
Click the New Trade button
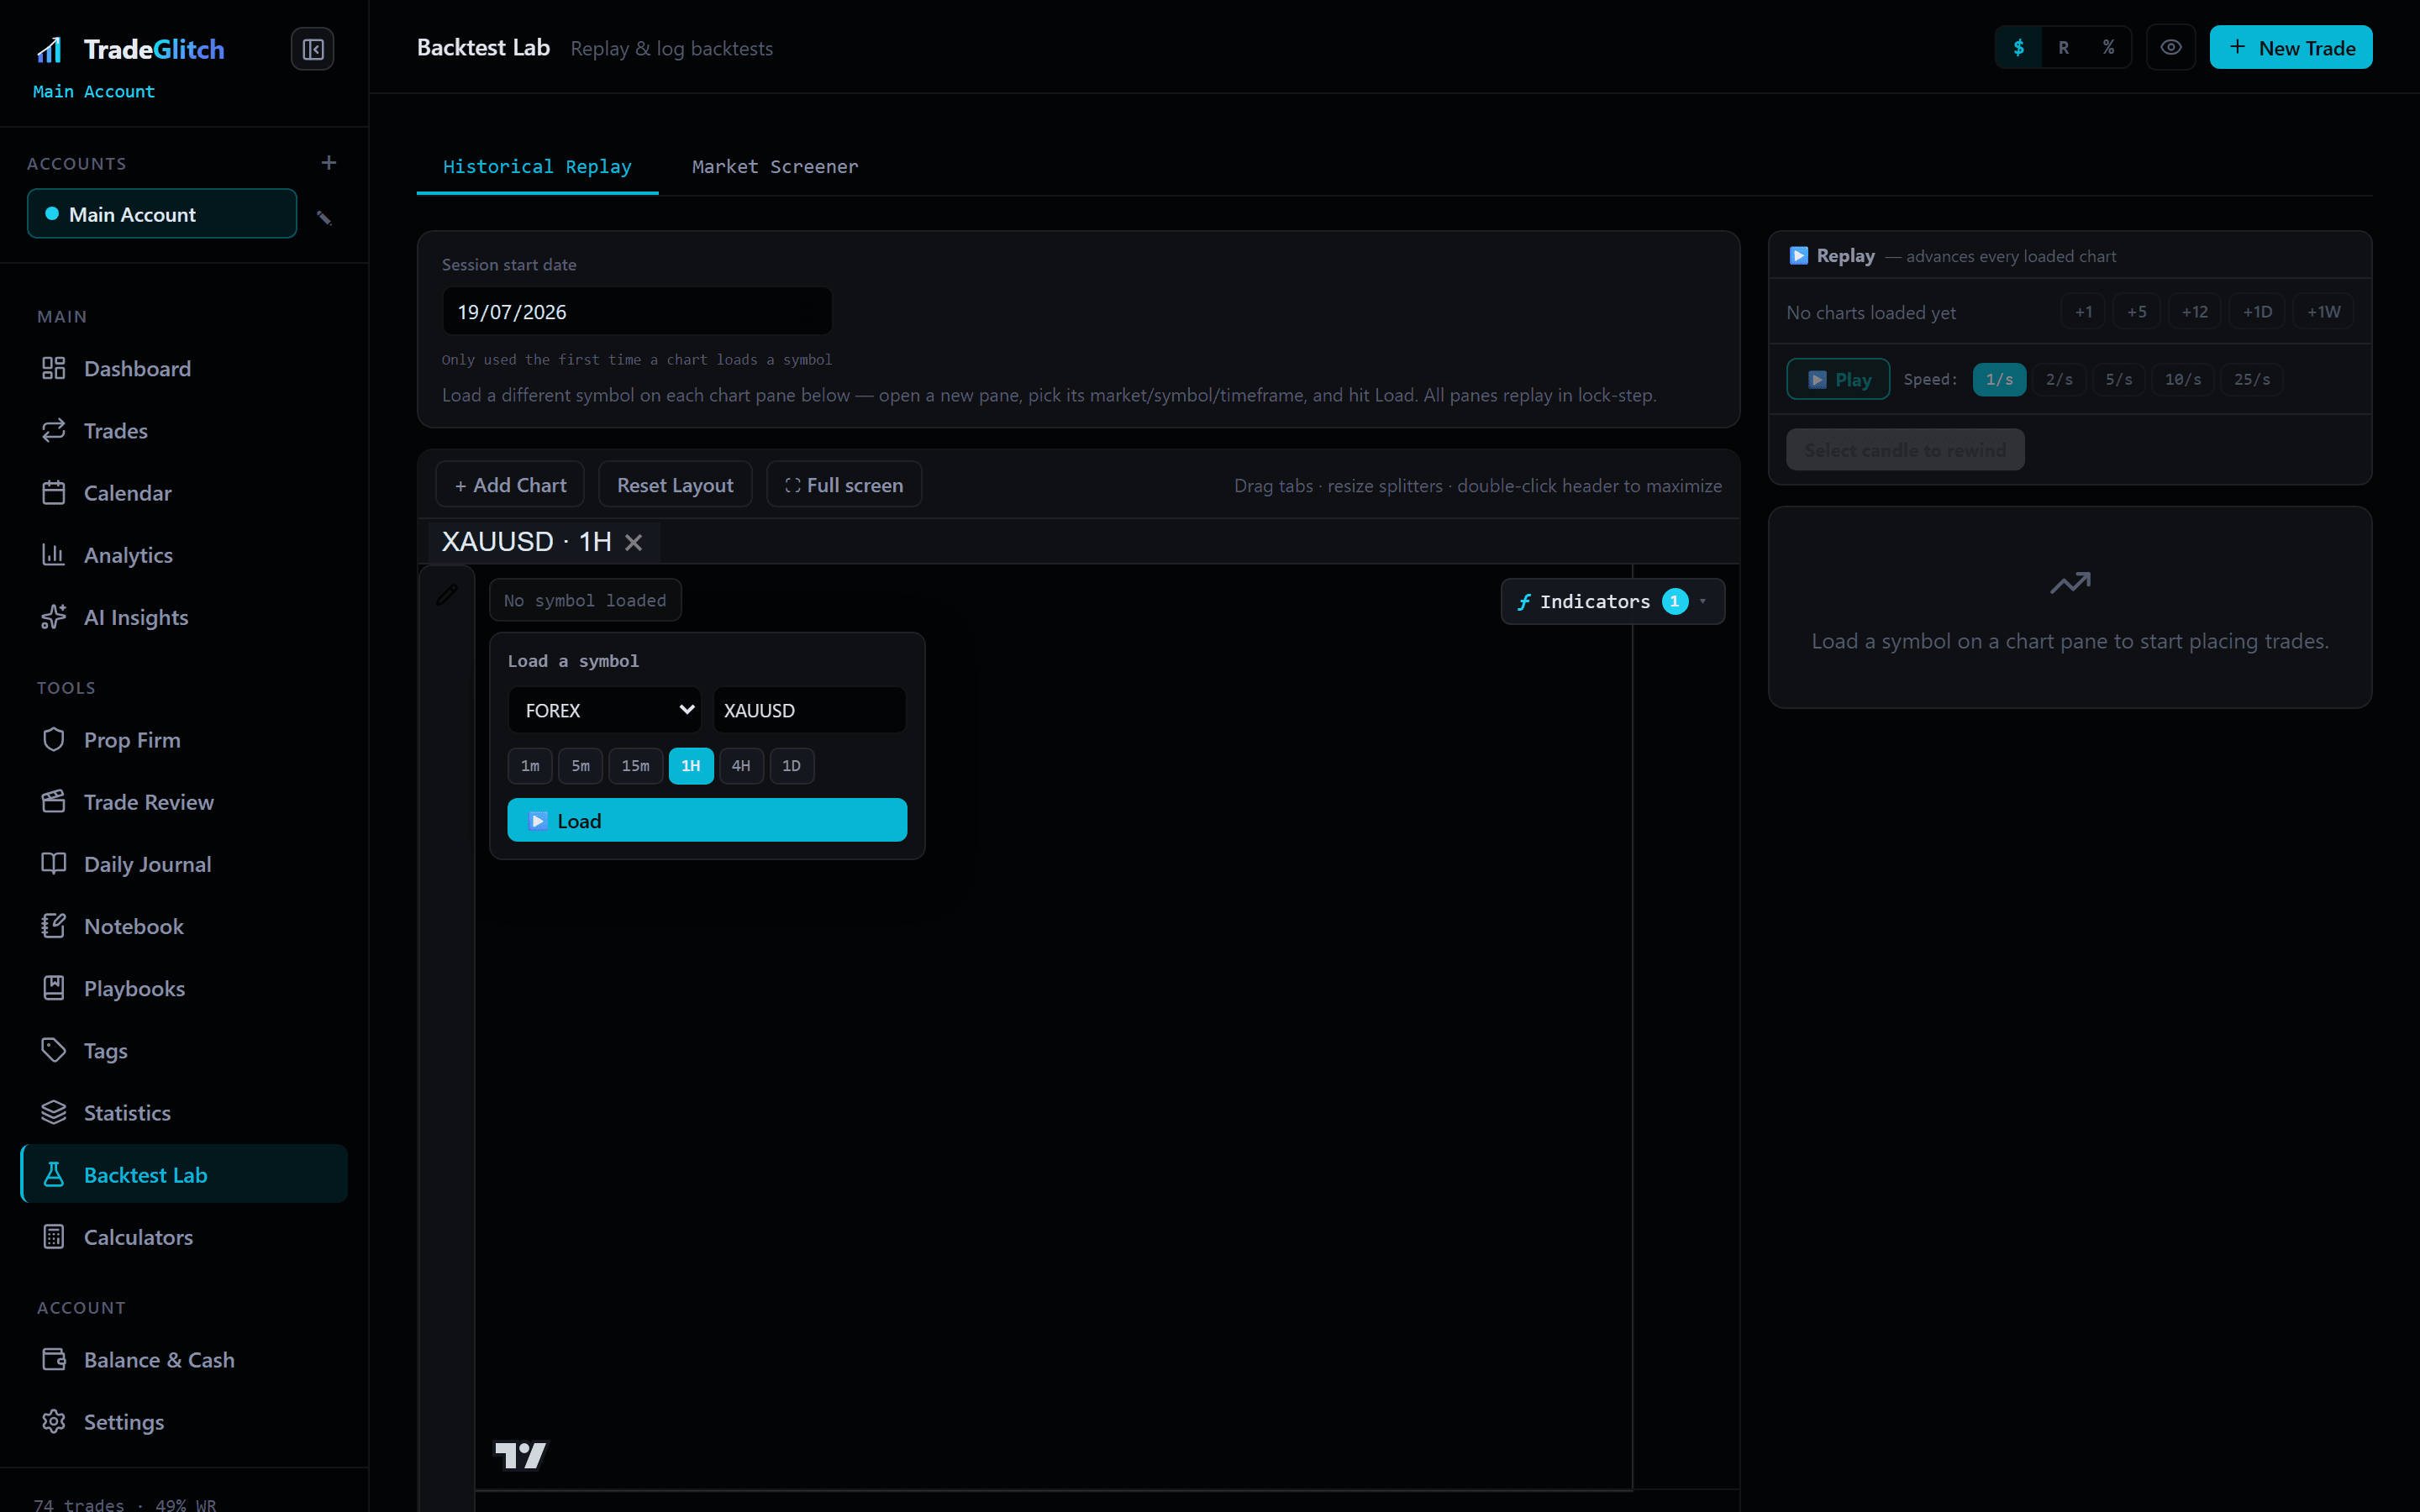point(2290,47)
